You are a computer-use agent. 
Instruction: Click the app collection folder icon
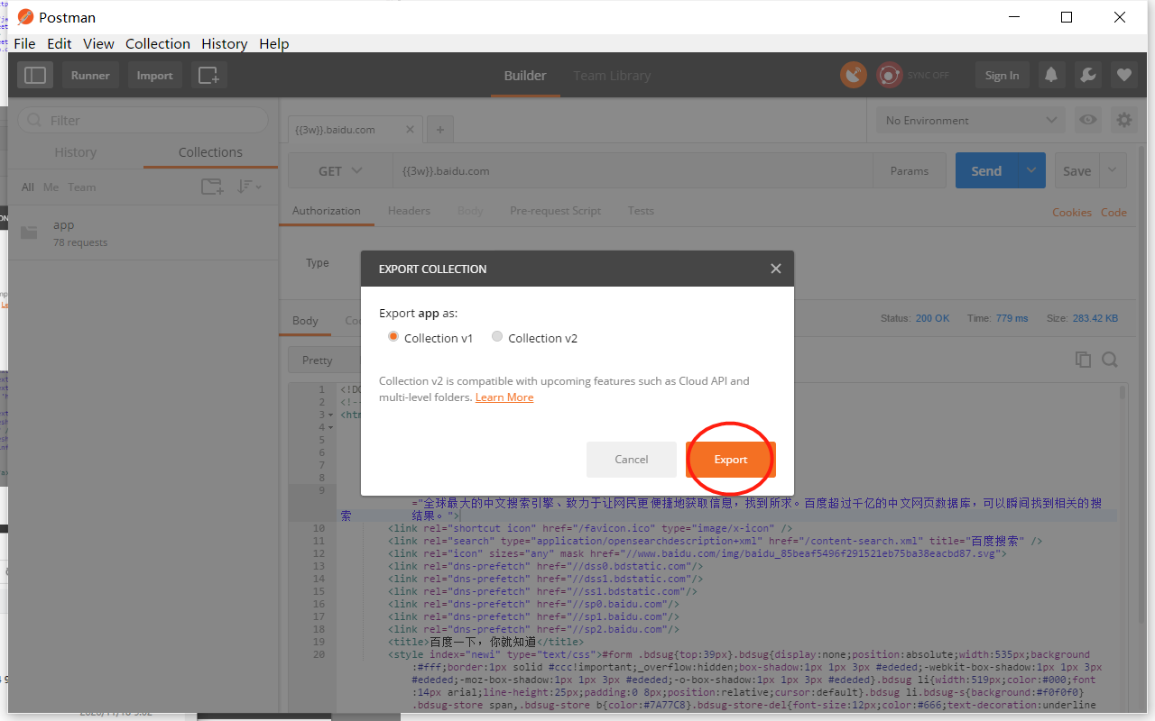click(30, 233)
